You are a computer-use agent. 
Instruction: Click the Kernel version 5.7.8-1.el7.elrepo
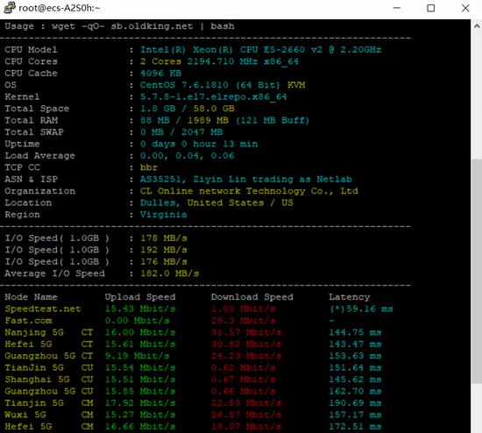pos(213,96)
